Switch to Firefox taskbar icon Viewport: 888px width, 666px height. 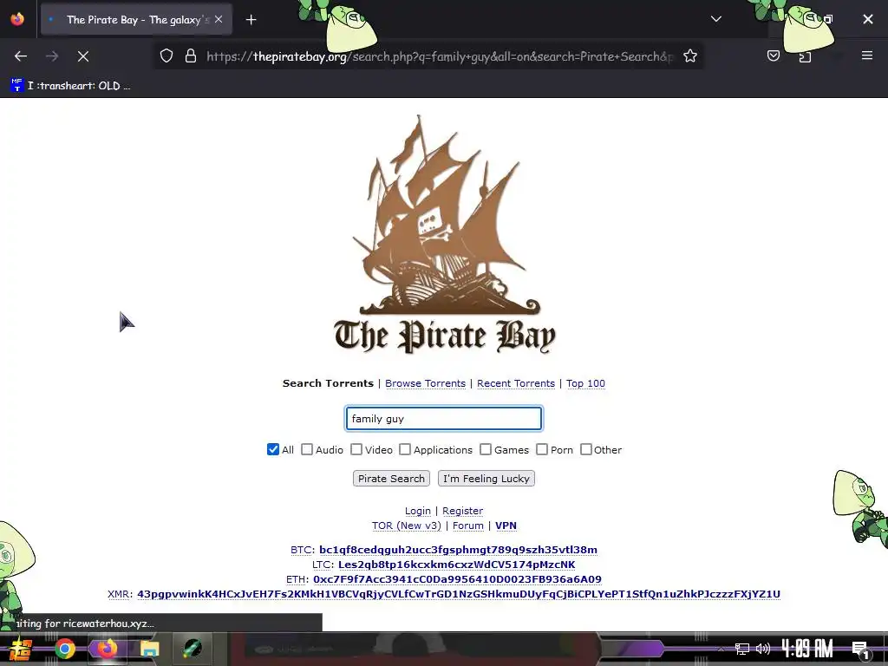pos(107,649)
